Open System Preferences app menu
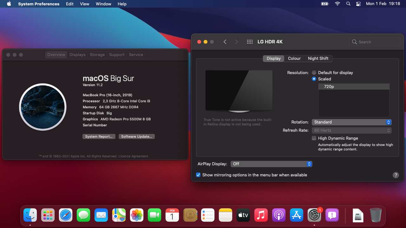 coord(39,4)
